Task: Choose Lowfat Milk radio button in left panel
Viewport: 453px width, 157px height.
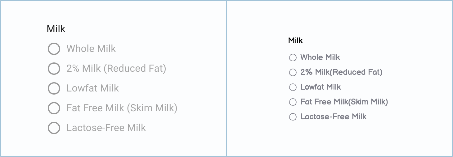Action: pyautogui.click(x=54, y=88)
